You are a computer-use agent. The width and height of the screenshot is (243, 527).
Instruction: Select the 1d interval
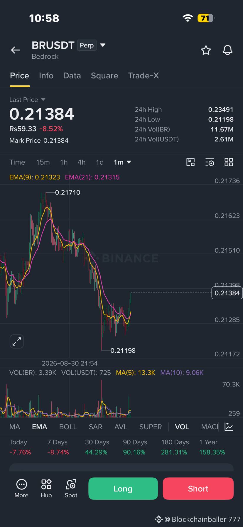tap(100, 162)
